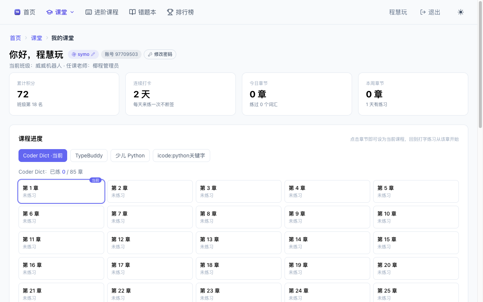The width and height of the screenshot is (483, 302).
Task: Select chapter card 第 11 章
Action: pos(61,243)
